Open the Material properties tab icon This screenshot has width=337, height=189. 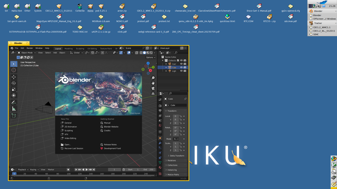click(160, 167)
